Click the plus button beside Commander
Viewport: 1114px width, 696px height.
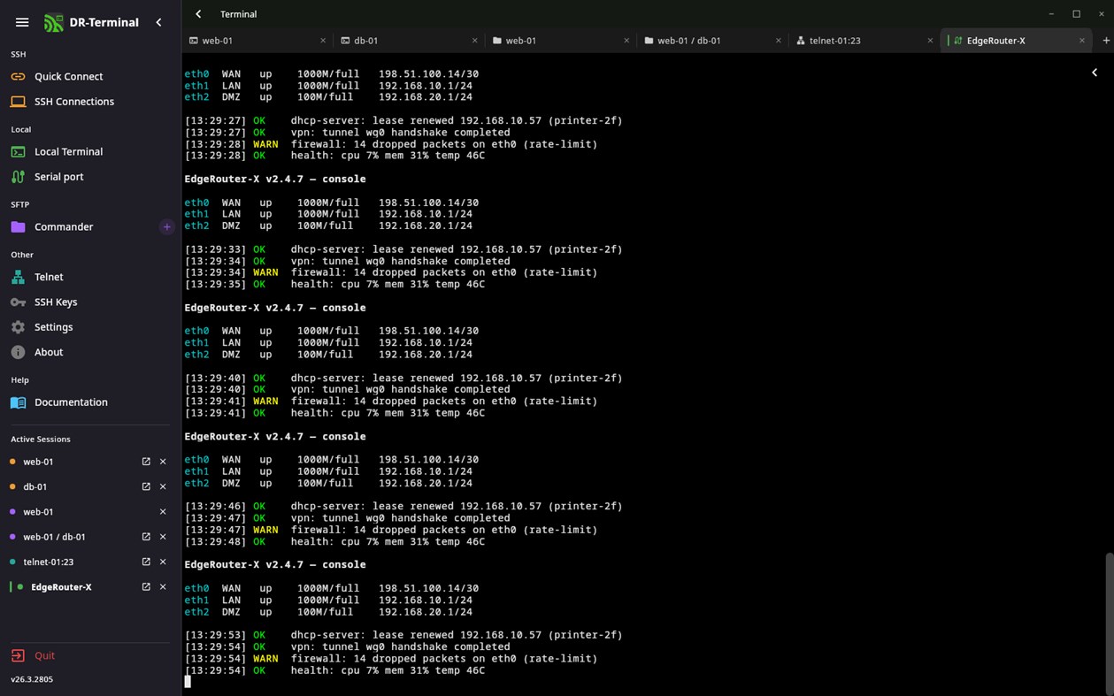coord(166,227)
